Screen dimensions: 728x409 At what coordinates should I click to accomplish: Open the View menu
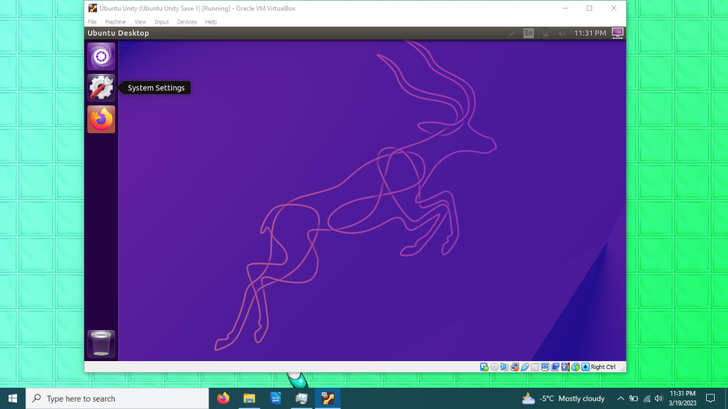pos(140,22)
